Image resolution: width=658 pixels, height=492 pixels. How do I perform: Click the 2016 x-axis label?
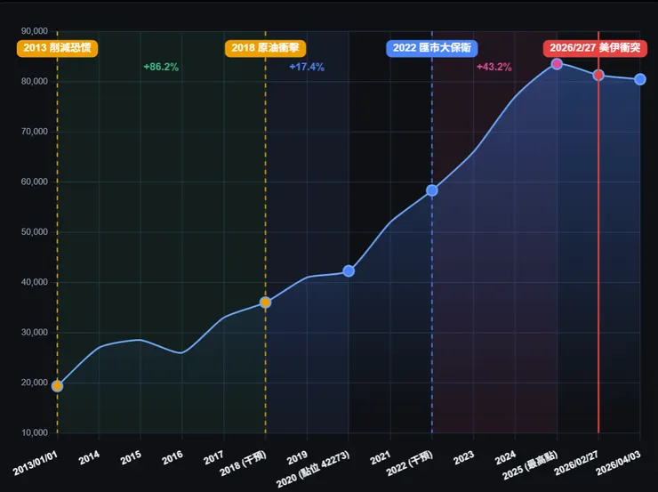click(x=173, y=457)
